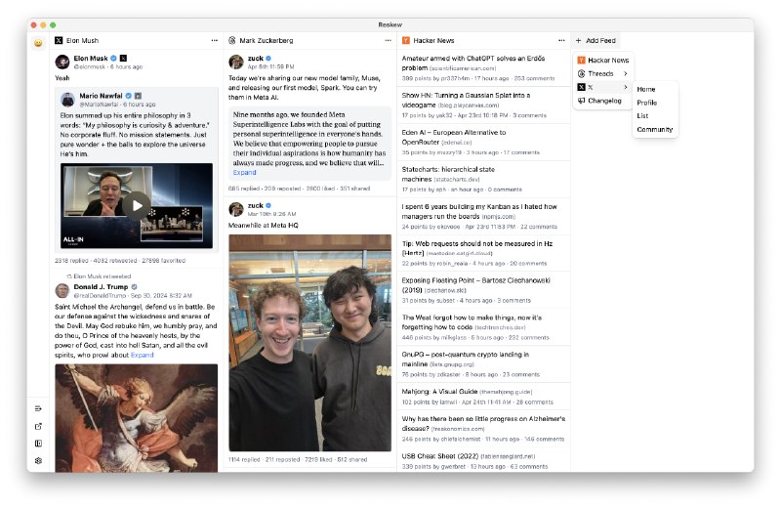Click '2318 replied' stats under Elon's post
Viewport: 781px width, 508px height.
[71, 261]
